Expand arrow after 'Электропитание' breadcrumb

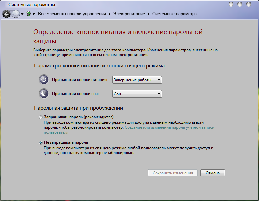coord(149,14)
